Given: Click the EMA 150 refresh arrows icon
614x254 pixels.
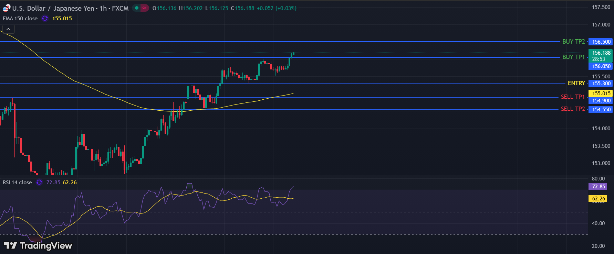Looking at the screenshot, I should [x=45, y=18].
